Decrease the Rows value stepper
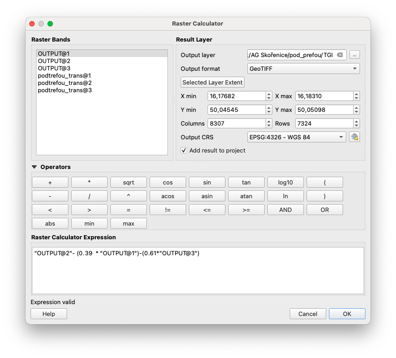396x358 pixels. [x=356, y=126]
